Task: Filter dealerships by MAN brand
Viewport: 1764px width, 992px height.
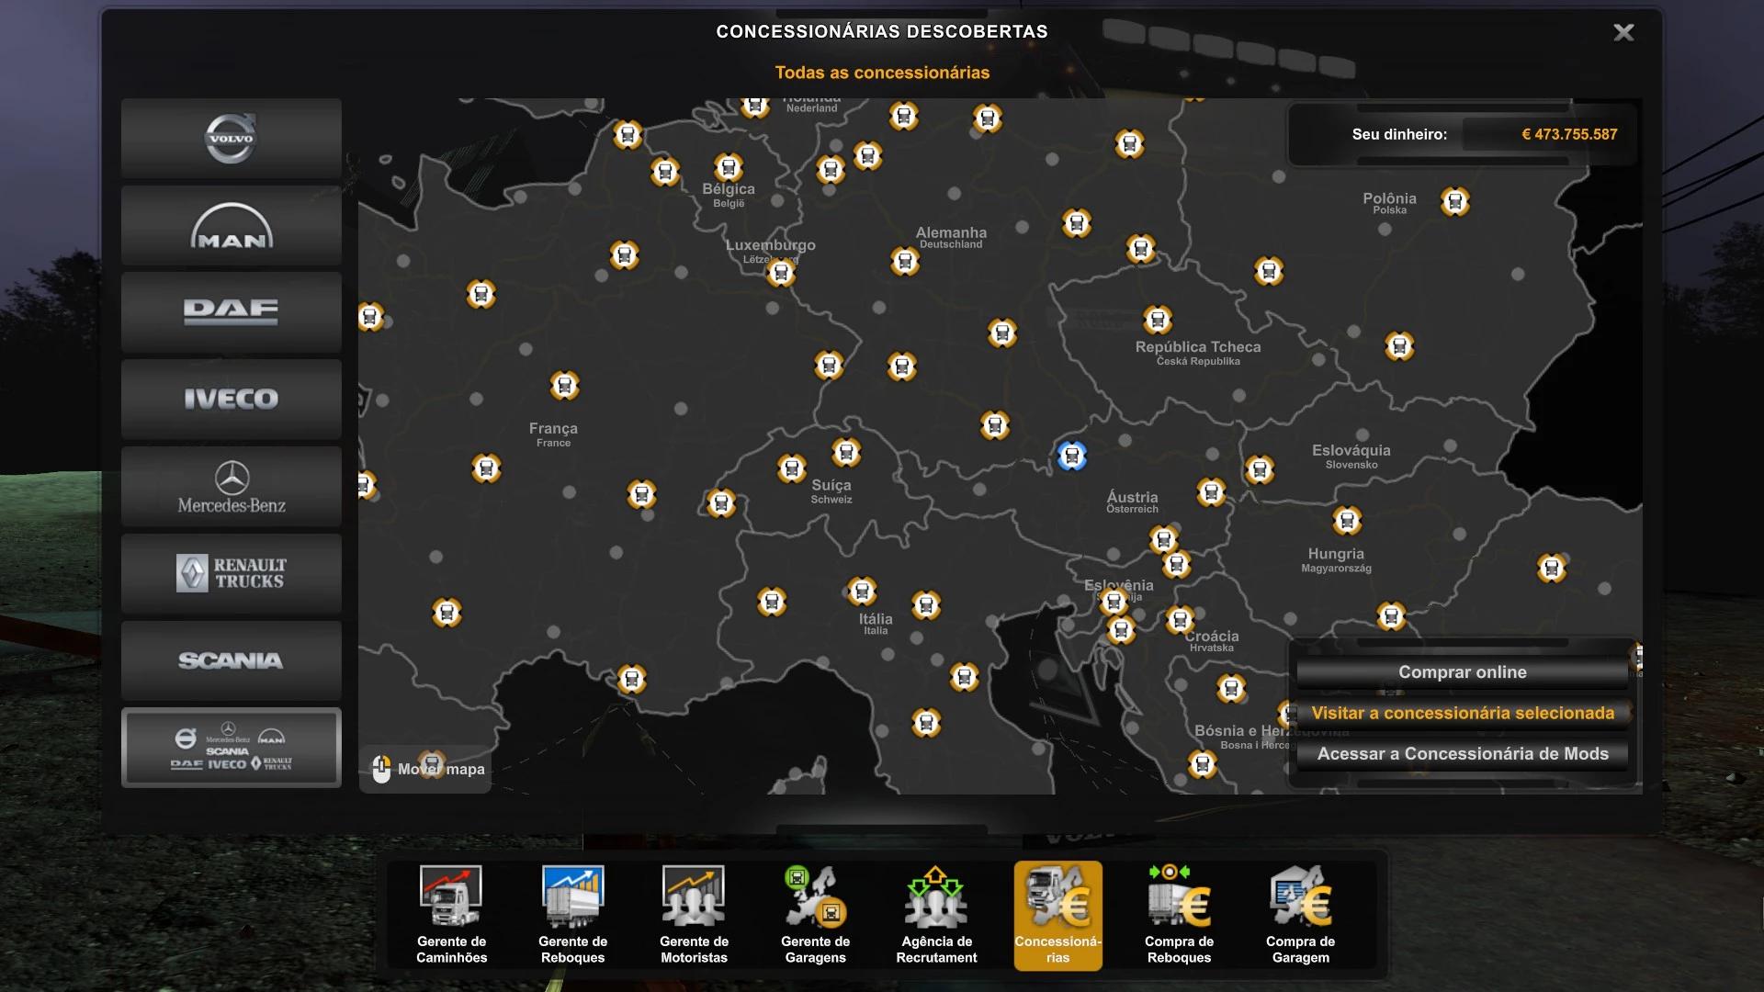Action: (x=231, y=226)
